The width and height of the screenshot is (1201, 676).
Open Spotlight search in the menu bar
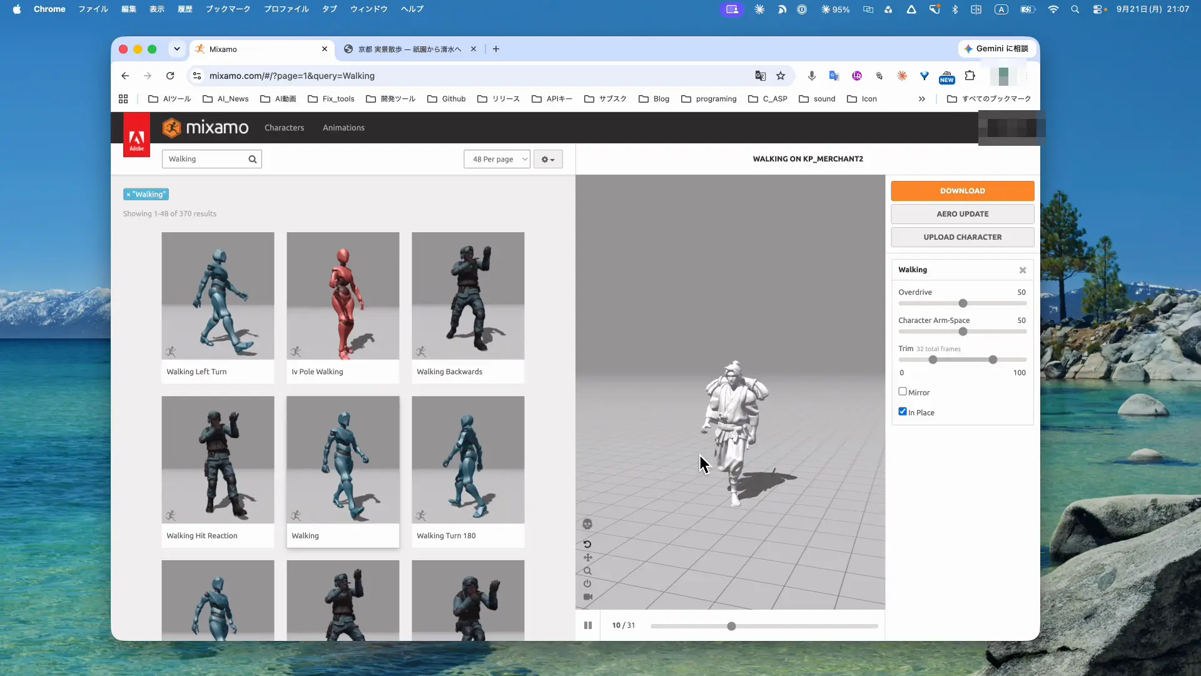coord(1075,9)
